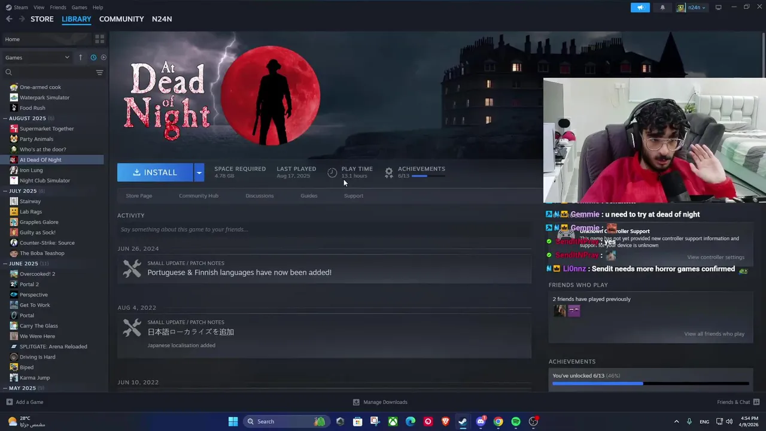Image resolution: width=766 pixels, height=431 pixels.
Task: Click the library grid view icon beside Home
Action: 99,39
